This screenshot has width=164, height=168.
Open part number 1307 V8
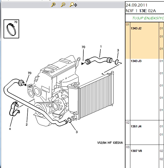pyautogui.click(x=136, y=151)
